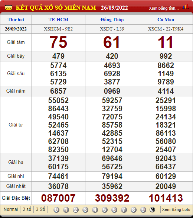Open the Đồng Tháp province link
Viewport: 193px width, 218px height.
coord(112,20)
